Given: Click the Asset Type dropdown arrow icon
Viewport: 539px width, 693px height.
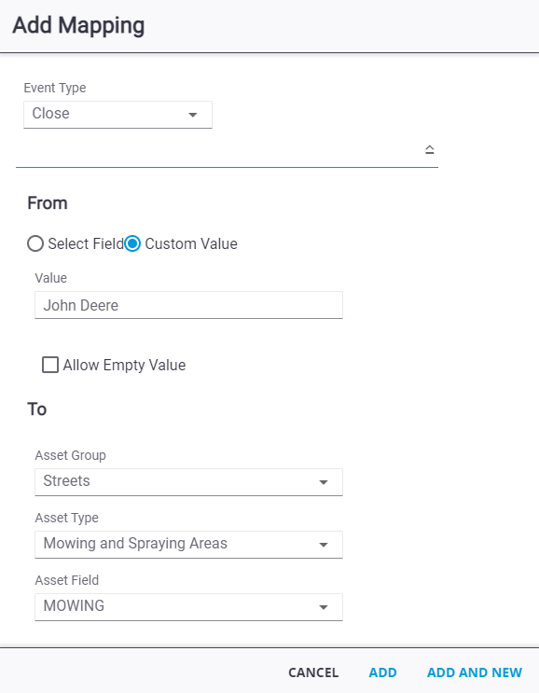Looking at the screenshot, I should click(324, 545).
